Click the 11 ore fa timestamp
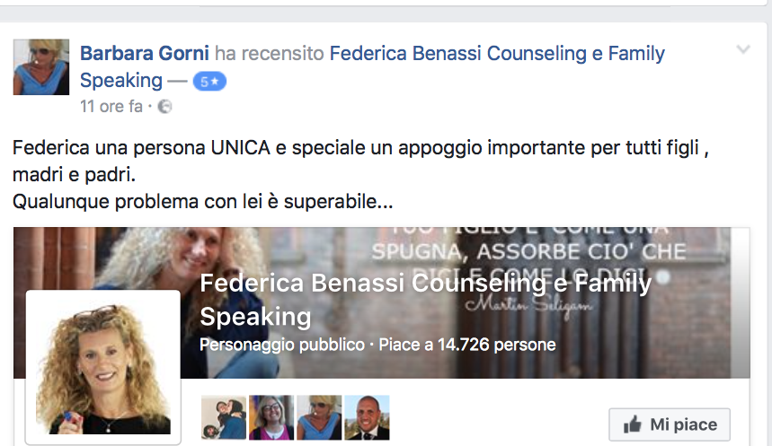This screenshot has height=446, width=772. [x=111, y=107]
